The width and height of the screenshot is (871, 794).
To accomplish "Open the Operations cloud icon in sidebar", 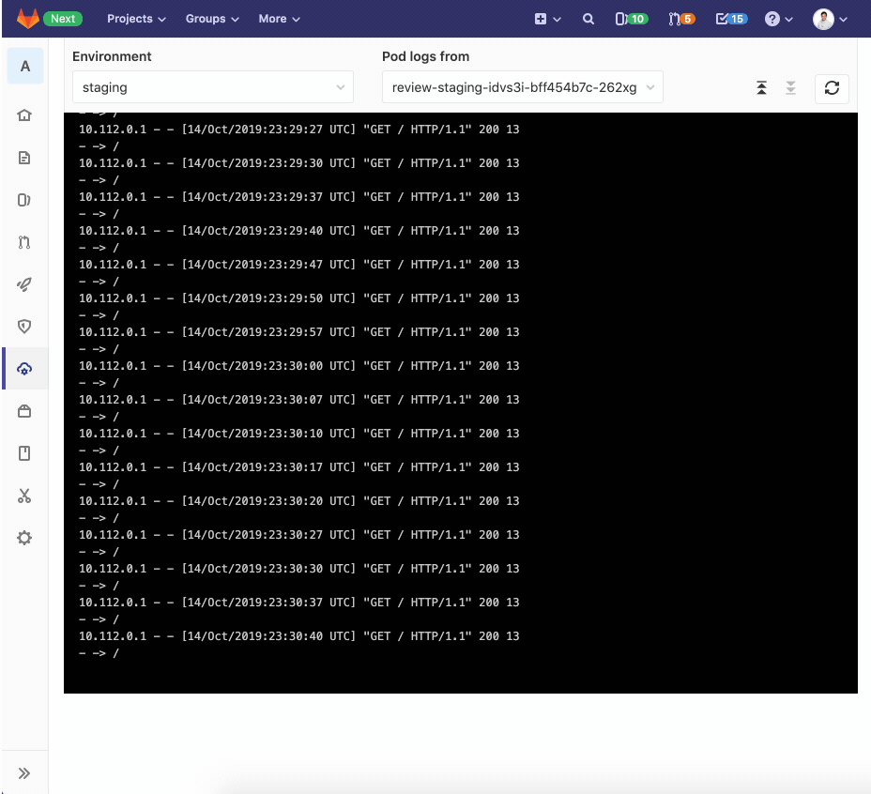I will [x=23, y=369].
